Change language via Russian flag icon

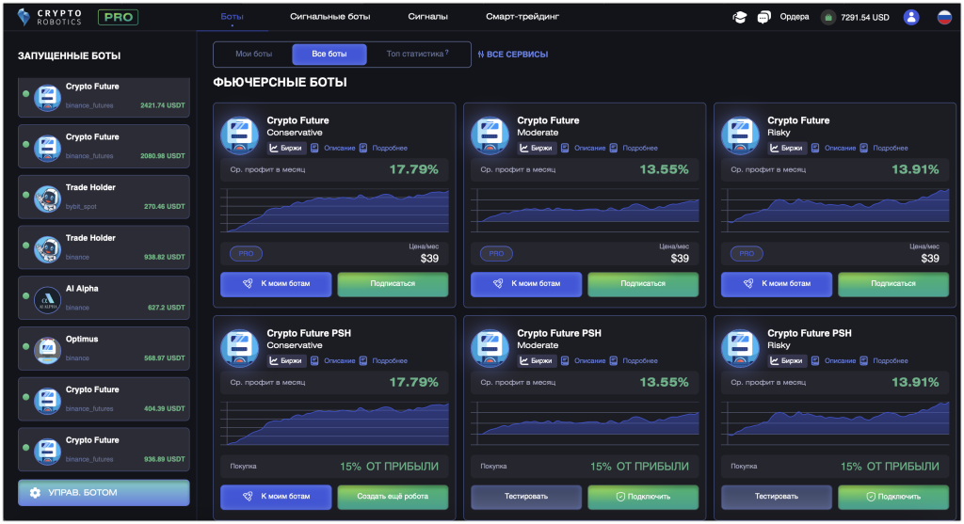coord(944,17)
